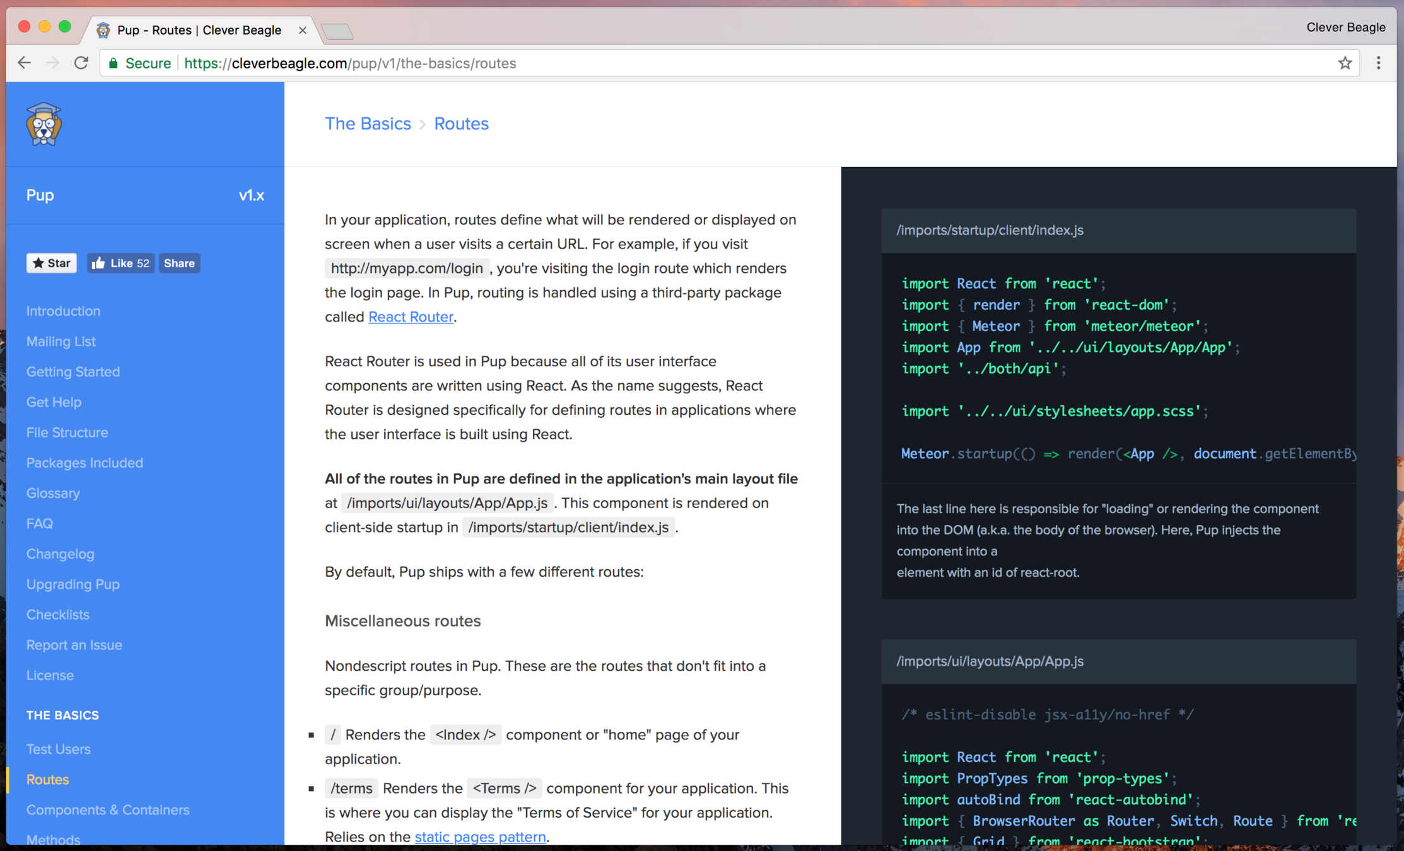Open the v1.x version selector
1404x851 pixels.
[x=251, y=195]
